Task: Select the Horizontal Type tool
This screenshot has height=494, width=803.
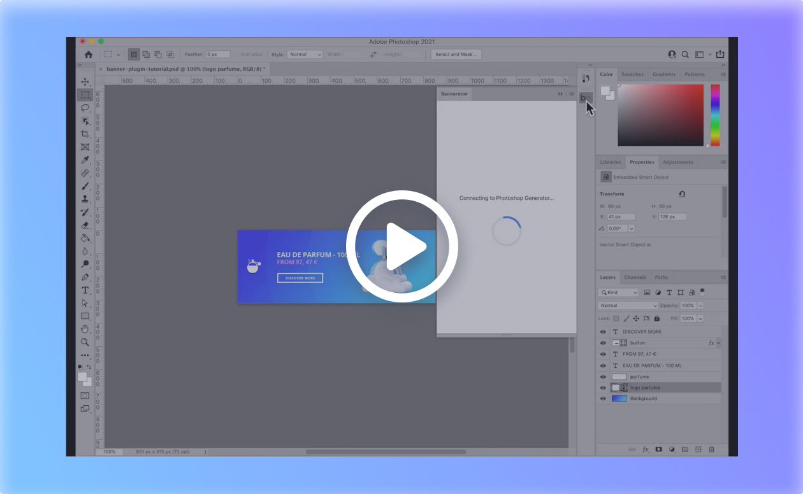Action: point(85,290)
